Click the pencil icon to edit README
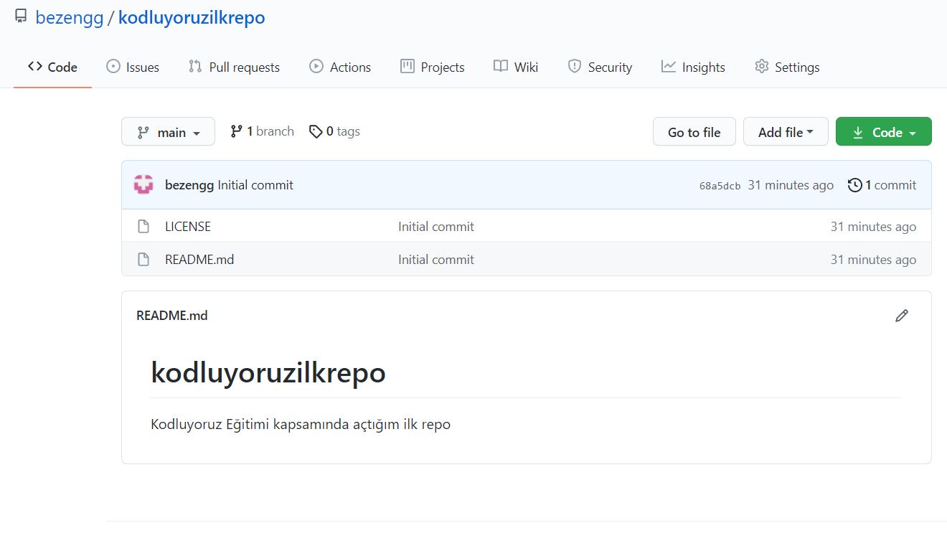Image resolution: width=947 pixels, height=551 pixels. [902, 315]
